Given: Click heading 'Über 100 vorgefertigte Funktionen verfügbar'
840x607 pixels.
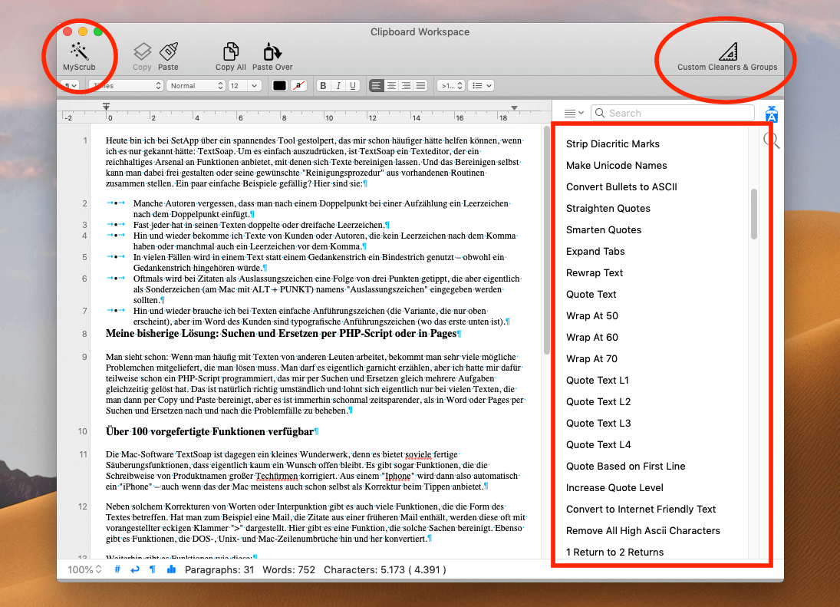Looking at the screenshot, I should [x=212, y=431].
